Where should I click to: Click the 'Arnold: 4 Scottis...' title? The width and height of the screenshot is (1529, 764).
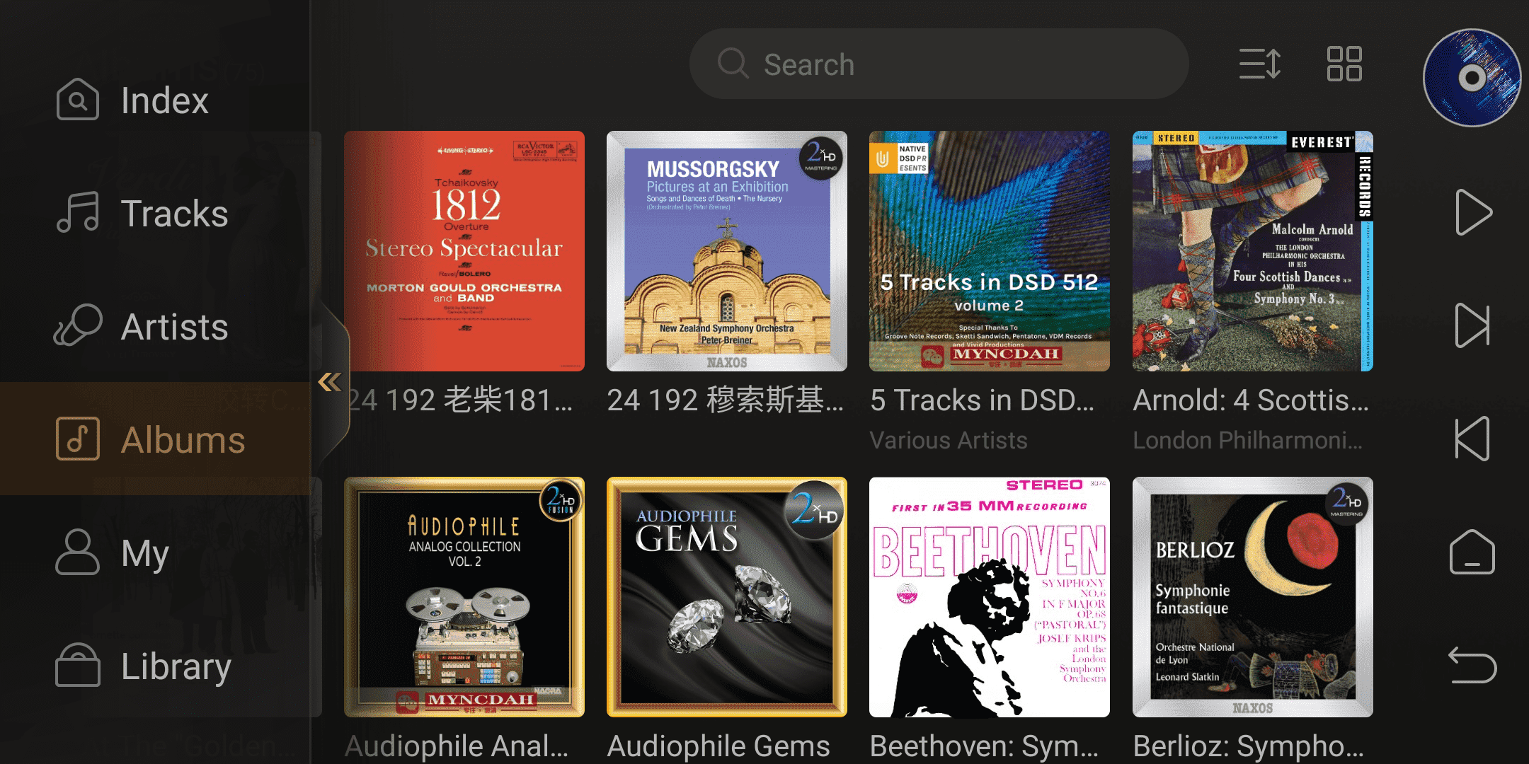[1251, 400]
